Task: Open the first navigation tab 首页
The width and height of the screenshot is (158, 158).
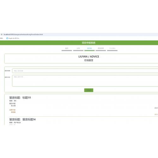Action: [x=67, y=48]
